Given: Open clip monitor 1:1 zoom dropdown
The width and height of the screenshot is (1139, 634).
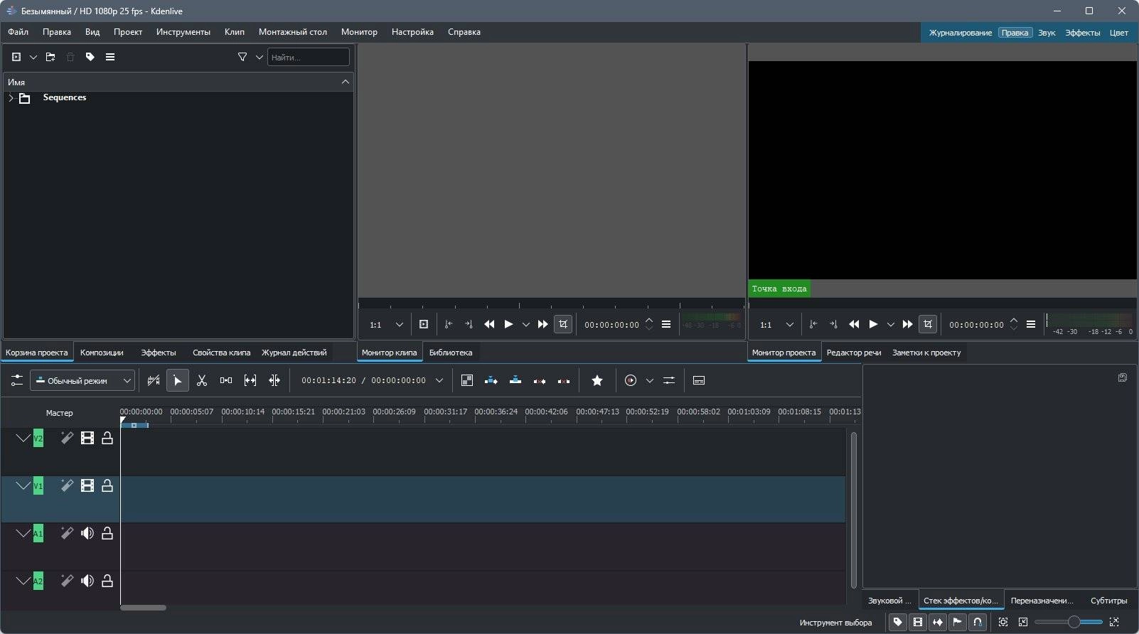Looking at the screenshot, I should (x=387, y=325).
